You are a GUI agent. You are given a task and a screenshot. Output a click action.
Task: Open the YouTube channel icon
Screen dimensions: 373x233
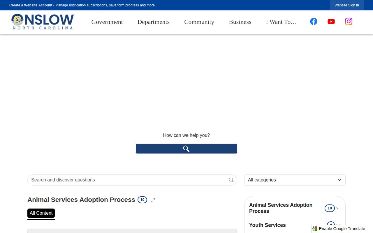[331, 22]
